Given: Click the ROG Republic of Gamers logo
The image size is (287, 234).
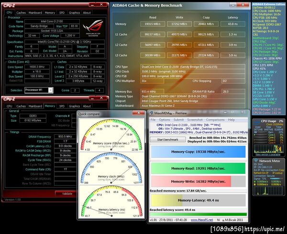Looking at the screenshot, I should click(93, 28).
